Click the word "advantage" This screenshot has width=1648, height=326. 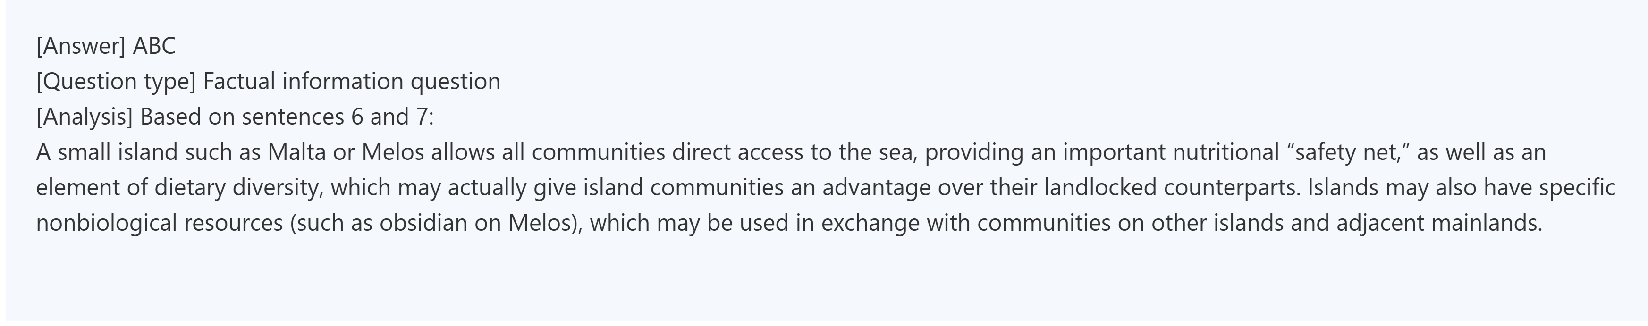[877, 187]
